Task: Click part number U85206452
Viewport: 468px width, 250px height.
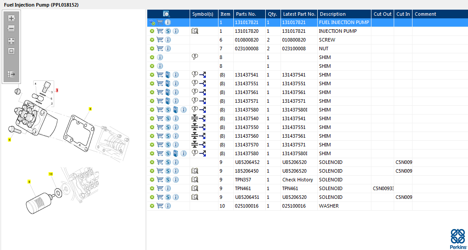Action: (x=247, y=162)
